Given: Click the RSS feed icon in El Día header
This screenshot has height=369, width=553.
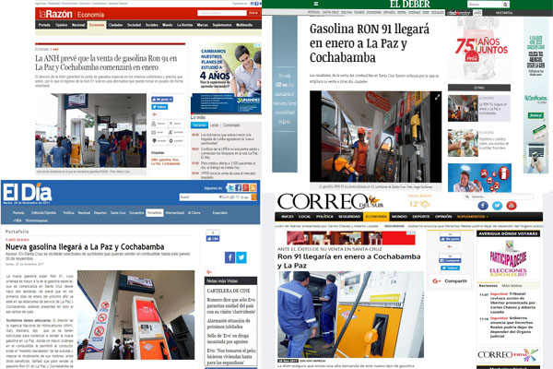Looking at the screenshot, I should (253, 188).
